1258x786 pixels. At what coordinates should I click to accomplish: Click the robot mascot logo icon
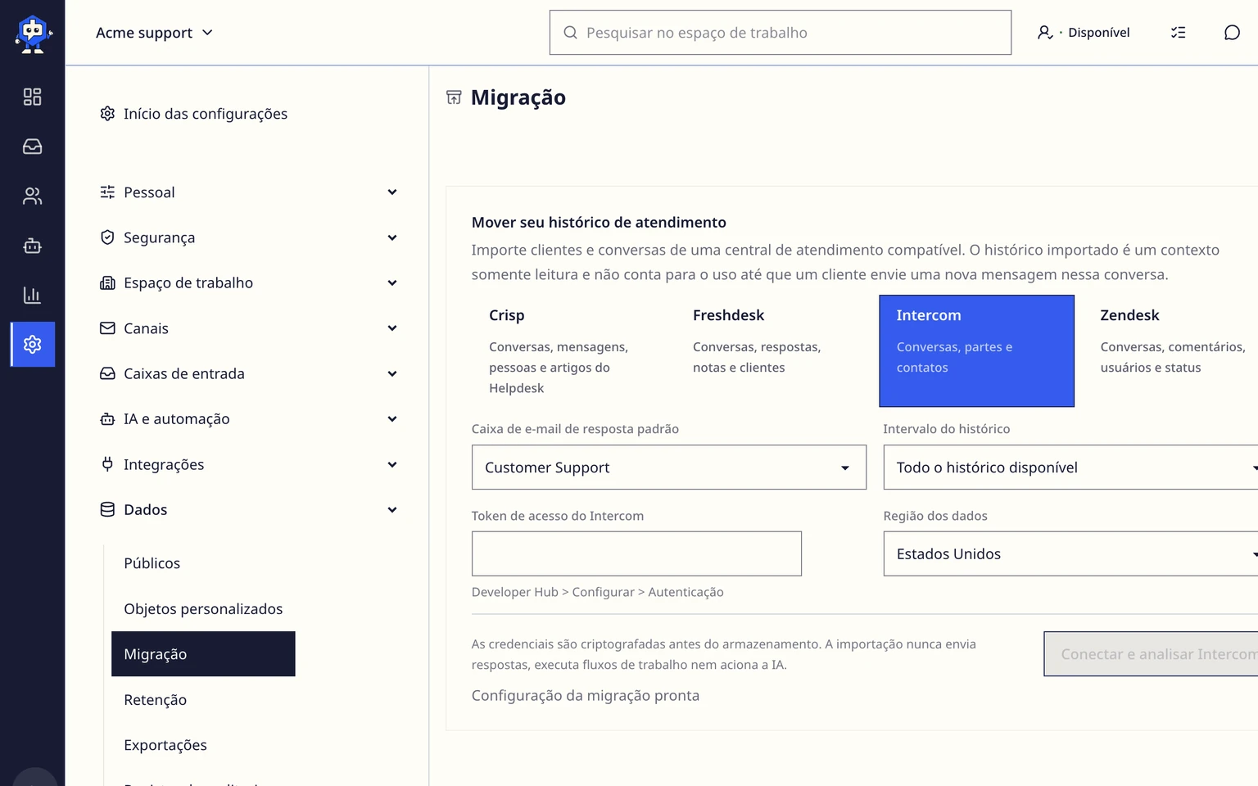[x=33, y=34]
